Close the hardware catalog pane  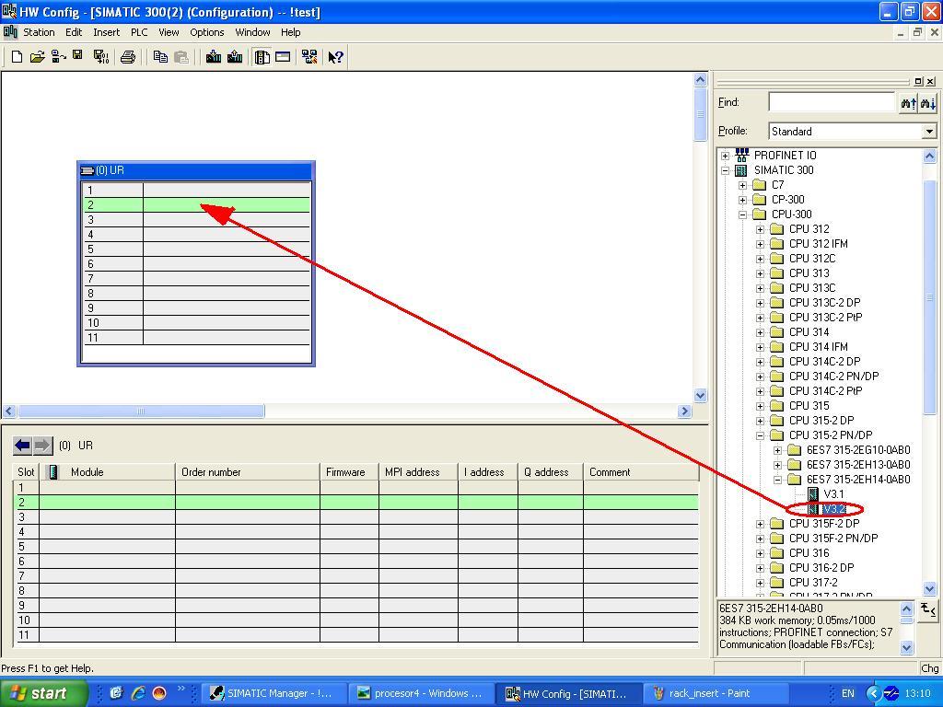pos(930,81)
